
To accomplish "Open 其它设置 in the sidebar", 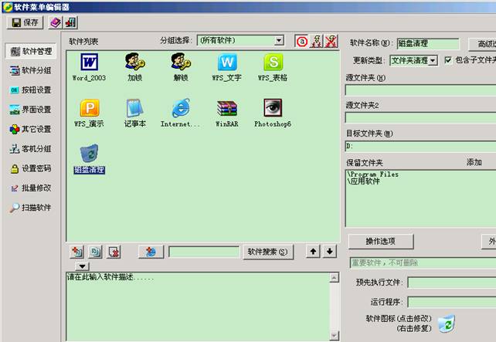I will point(31,129).
